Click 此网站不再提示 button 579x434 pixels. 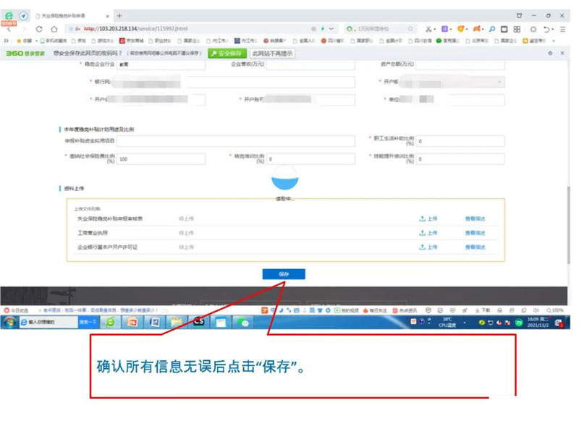272,54
